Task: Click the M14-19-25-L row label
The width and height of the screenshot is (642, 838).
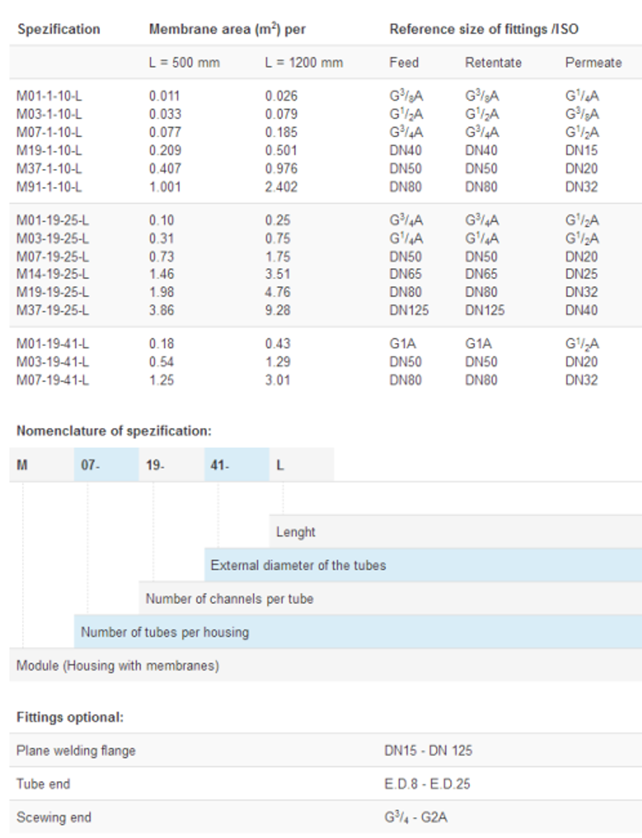Action: coord(52,274)
